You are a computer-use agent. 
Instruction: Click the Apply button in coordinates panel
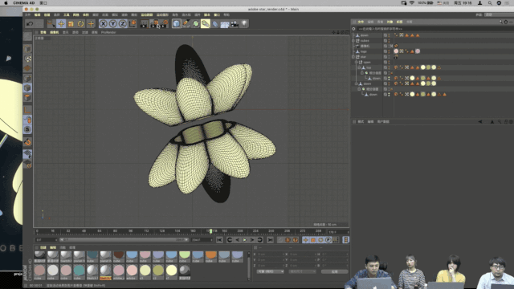tap(334, 271)
